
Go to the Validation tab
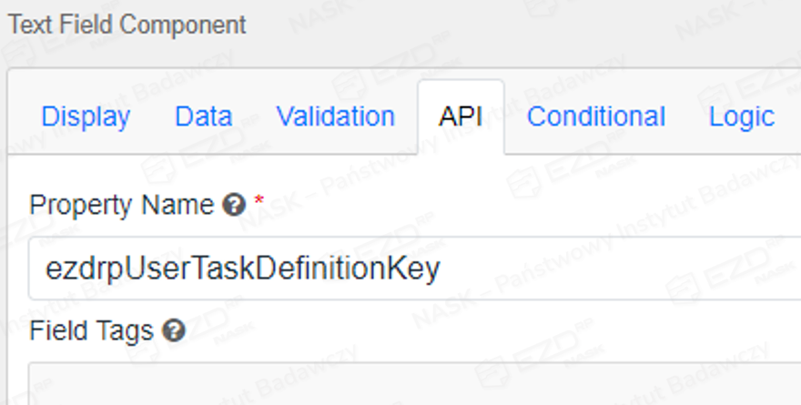pyautogui.click(x=335, y=116)
